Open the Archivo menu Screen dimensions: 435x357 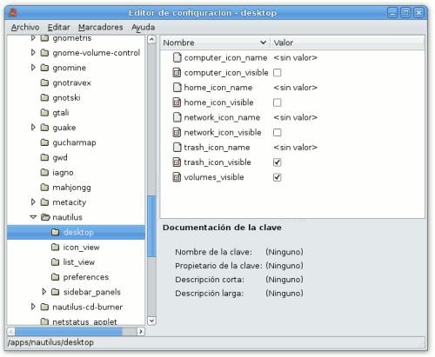(x=25, y=27)
